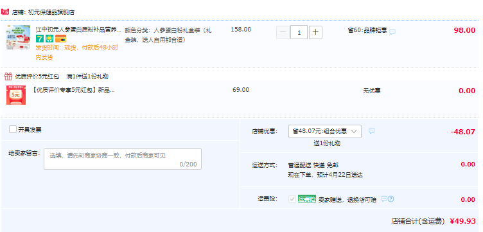Screen dimensions: 483x232
Task: Click the 无优惠 text in gift row
Action: click(x=371, y=91)
